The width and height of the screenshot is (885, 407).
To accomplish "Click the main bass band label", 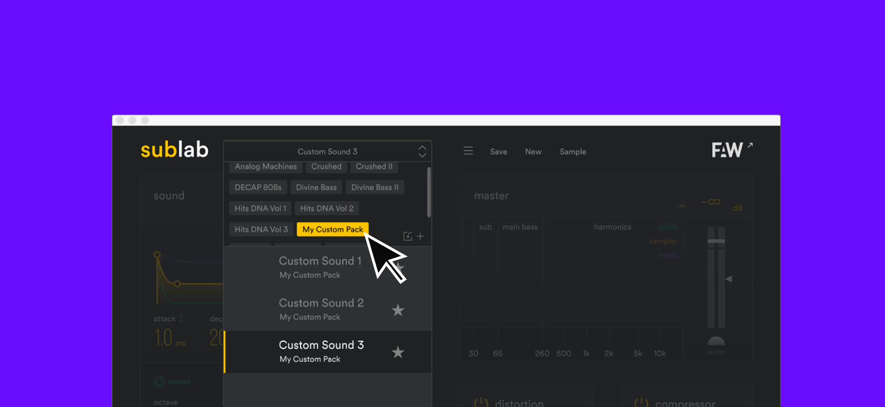I will (x=520, y=227).
